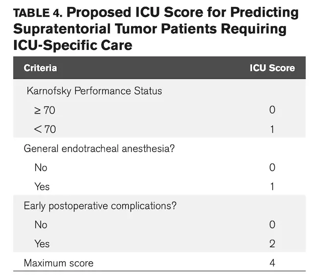Click the score 1 for anesthesia "Yes"
Image resolution: width=313 pixels, height=277 pixels.
click(x=272, y=187)
